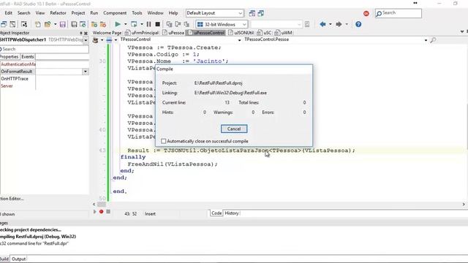468x263 pixels.
Task: Click the Open file folder icon
Action: [x=48, y=24]
